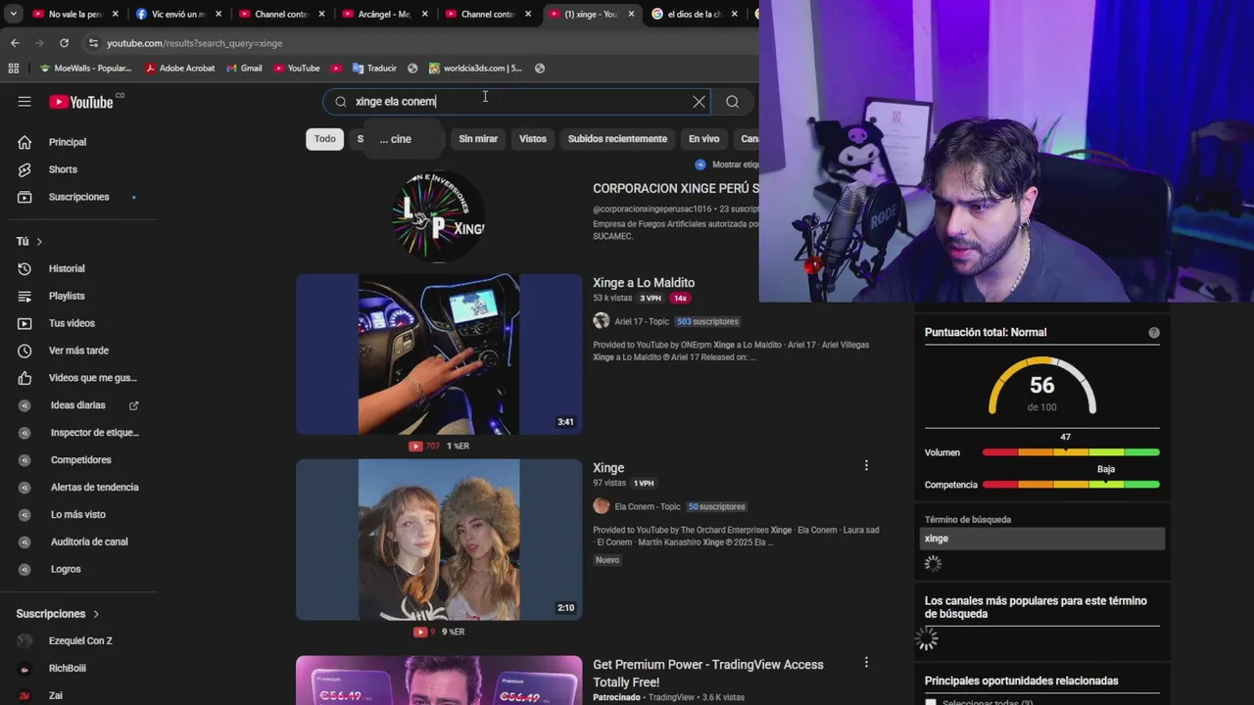Click the help icon beside Puntuación total
The height and width of the screenshot is (705, 1254).
(x=1154, y=333)
